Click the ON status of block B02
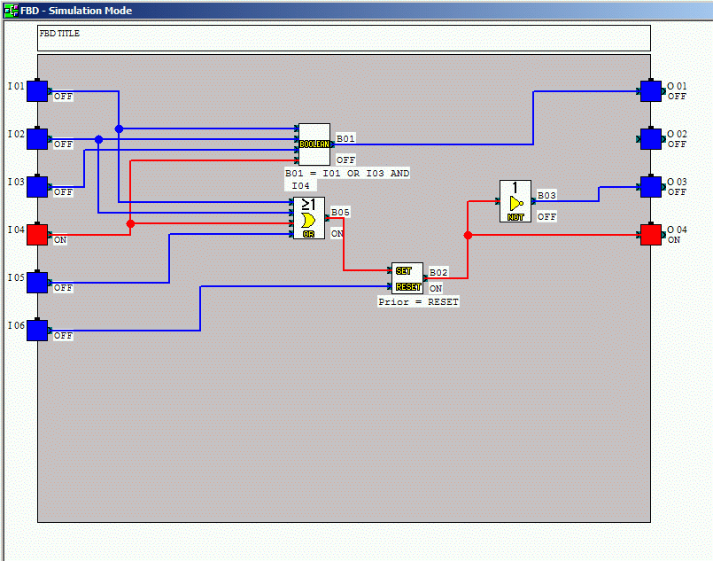This screenshot has height=561, width=713. 436,288
